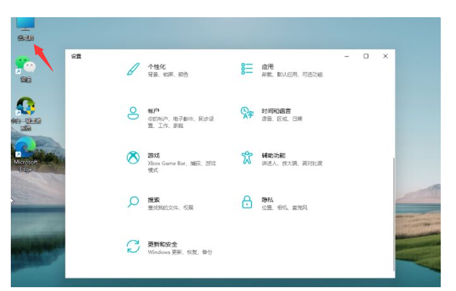Click the Time and Language icon

click(247, 113)
